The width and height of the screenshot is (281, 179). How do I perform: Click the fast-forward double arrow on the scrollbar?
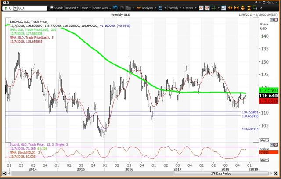click(x=276, y=173)
